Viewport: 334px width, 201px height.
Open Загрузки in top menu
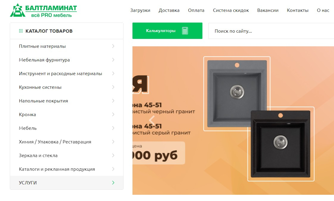click(x=140, y=10)
